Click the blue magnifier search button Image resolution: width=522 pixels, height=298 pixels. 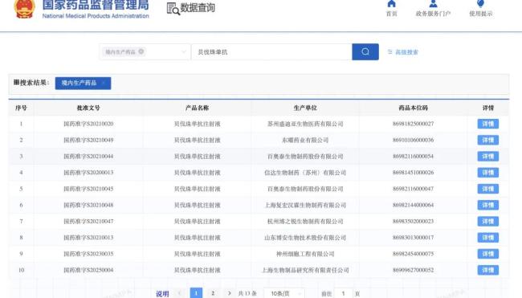pos(365,52)
